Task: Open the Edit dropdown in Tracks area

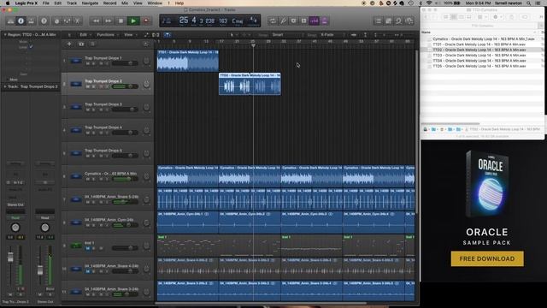Action: click(85, 35)
